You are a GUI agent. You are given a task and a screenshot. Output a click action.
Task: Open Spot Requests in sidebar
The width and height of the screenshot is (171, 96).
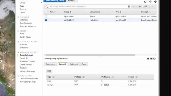(26, 23)
